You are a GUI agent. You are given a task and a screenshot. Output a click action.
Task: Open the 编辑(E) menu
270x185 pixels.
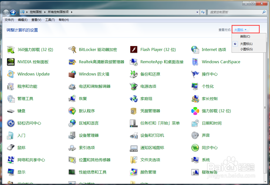click(23, 20)
